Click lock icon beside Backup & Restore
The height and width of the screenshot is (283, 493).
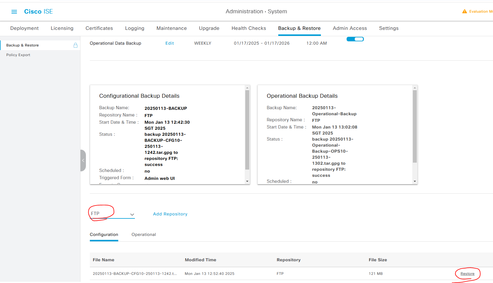tap(76, 45)
